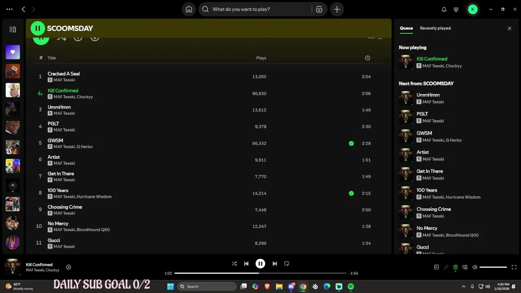This screenshot has width=521, height=293.
Task: Click GWSM album thumbnail in queue
Action: click(406, 136)
